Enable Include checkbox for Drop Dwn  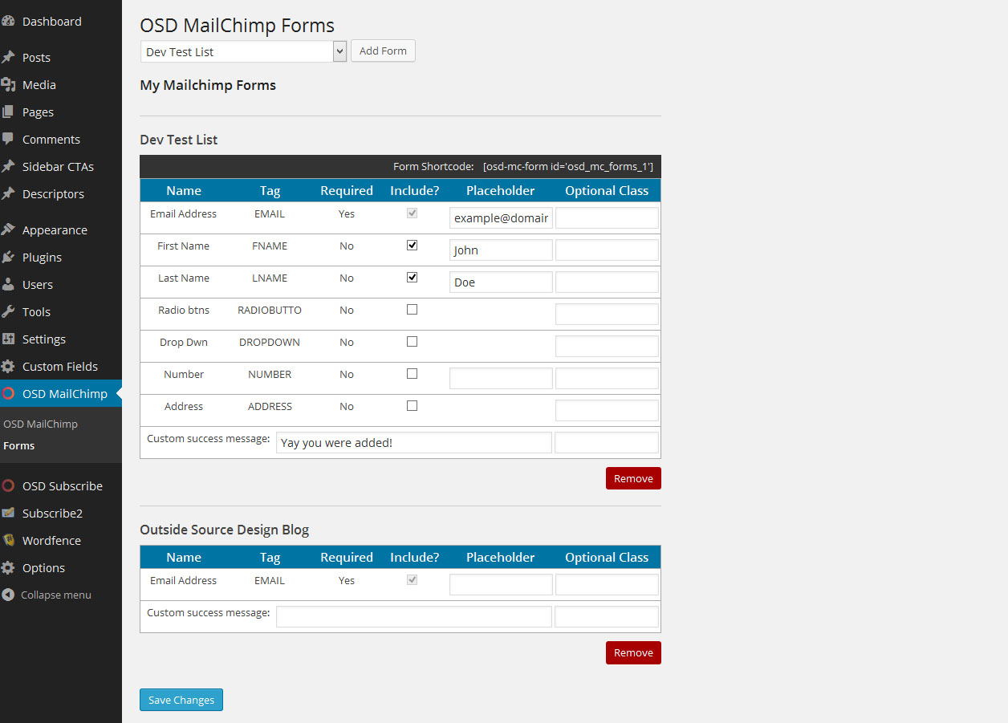click(x=413, y=342)
